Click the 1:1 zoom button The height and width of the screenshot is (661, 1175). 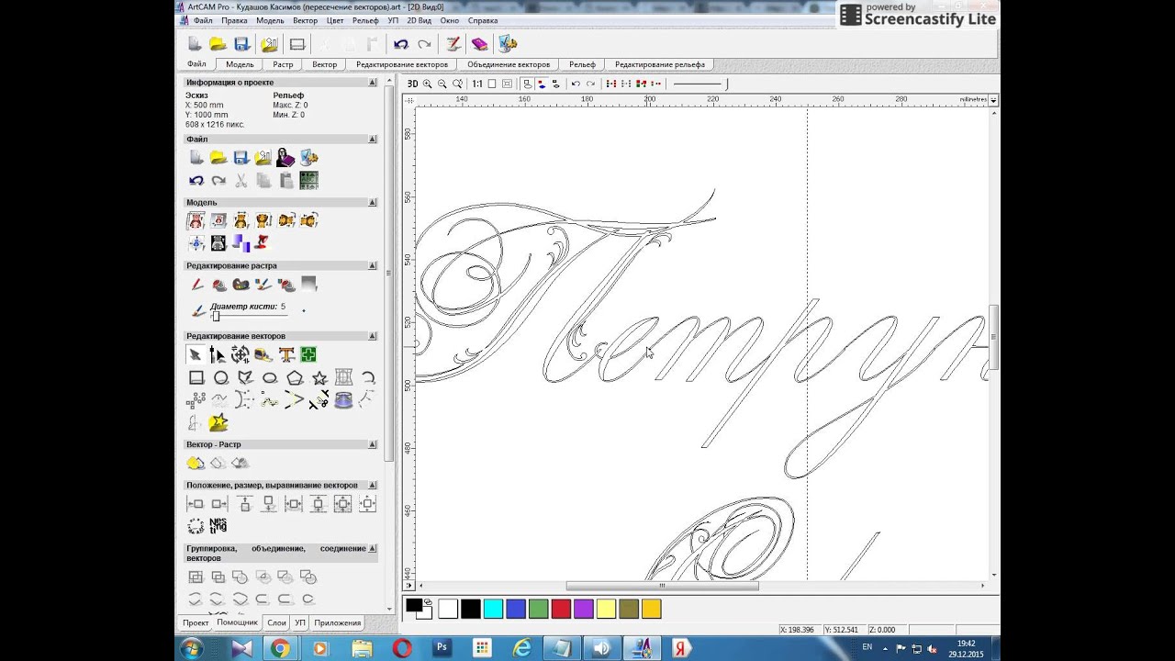coord(477,84)
